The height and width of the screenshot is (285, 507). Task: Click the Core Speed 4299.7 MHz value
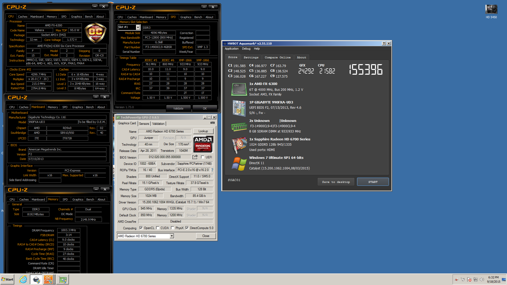tap(39, 74)
